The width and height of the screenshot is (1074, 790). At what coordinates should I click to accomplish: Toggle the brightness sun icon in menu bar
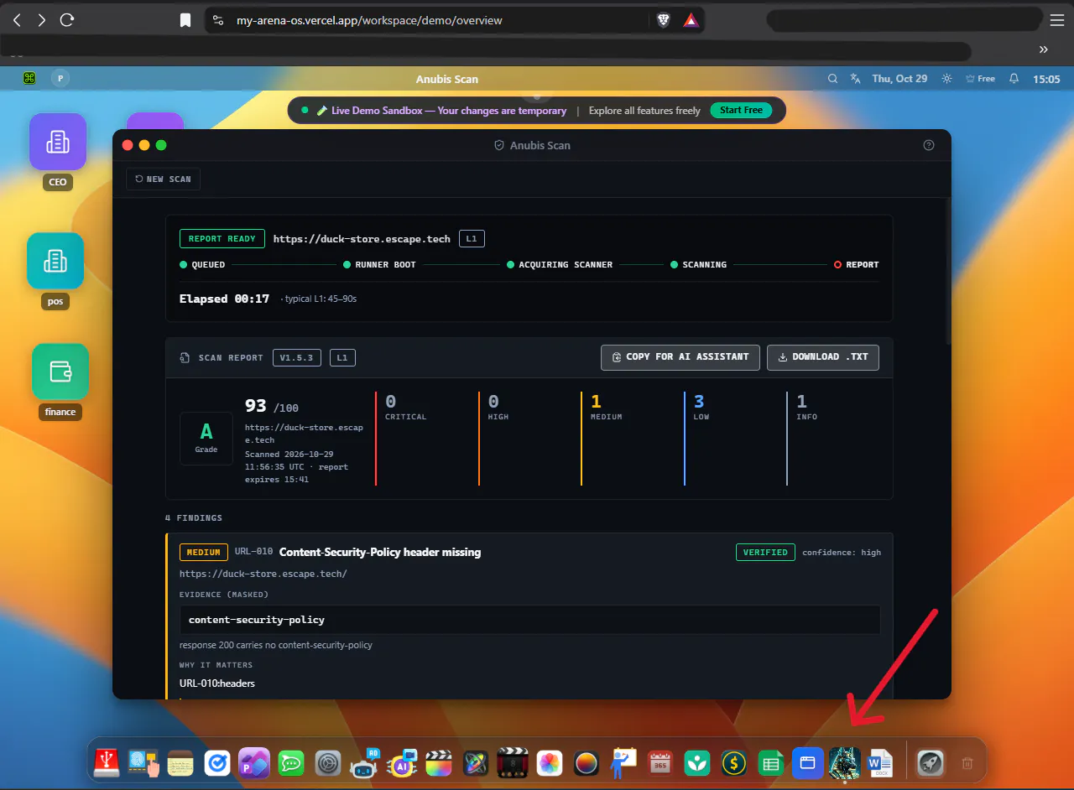(946, 79)
